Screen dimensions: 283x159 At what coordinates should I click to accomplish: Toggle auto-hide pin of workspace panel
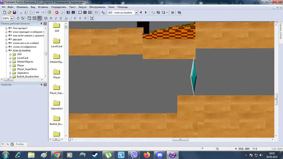41,24
